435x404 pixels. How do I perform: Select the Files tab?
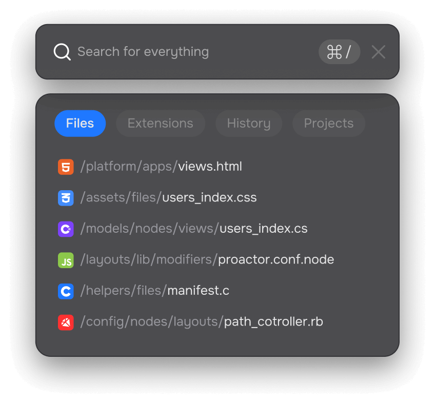pos(80,123)
